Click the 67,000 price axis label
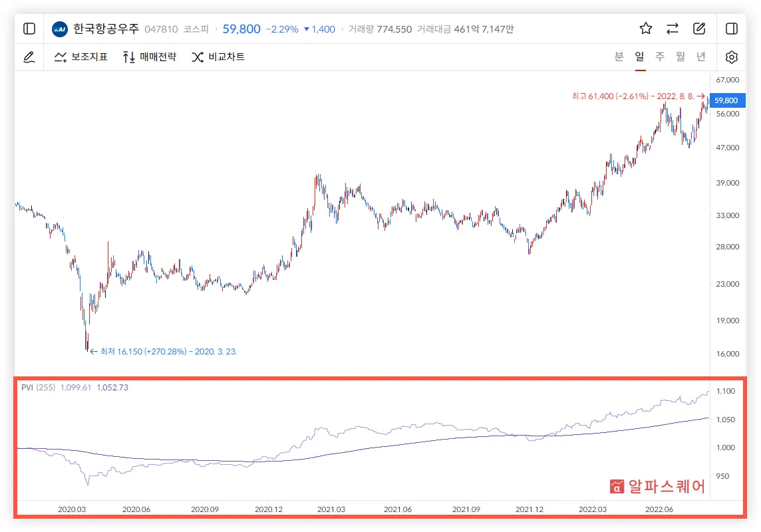The width and height of the screenshot is (761, 532). tap(728, 80)
